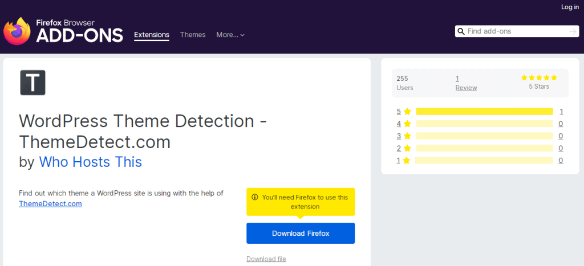Click the number 5 rating link
The image size is (584, 266).
pos(399,111)
